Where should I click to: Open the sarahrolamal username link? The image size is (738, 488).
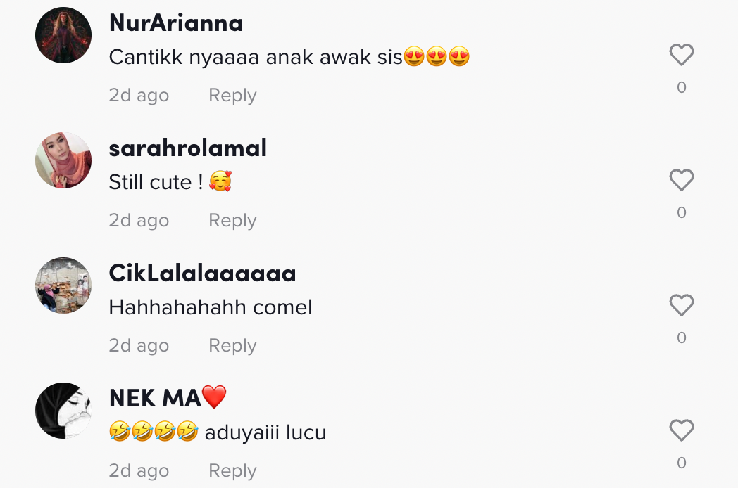(188, 148)
